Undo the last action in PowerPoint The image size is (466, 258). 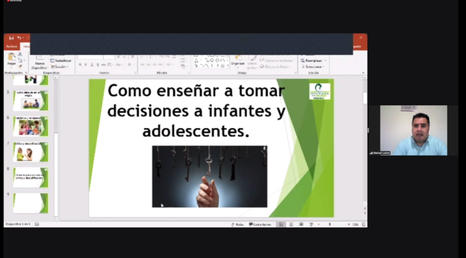pos(19,38)
